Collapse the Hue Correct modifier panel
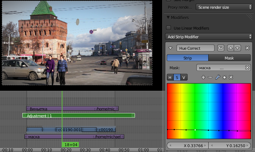The width and height of the screenshot is (255, 152). tap(171, 48)
